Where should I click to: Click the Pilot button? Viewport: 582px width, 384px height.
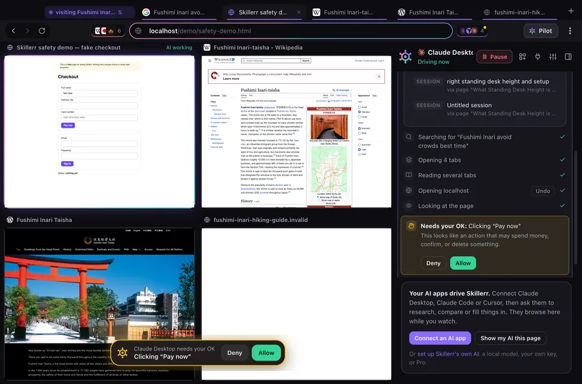tap(541, 31)
